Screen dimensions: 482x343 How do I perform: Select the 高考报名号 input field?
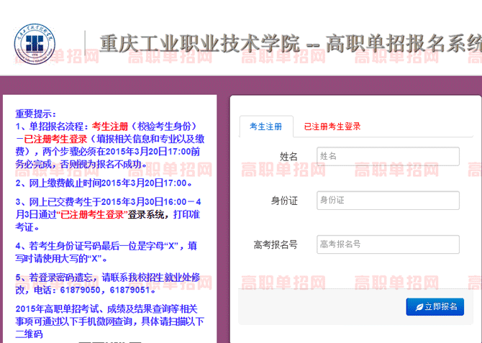tap(388, 244)
